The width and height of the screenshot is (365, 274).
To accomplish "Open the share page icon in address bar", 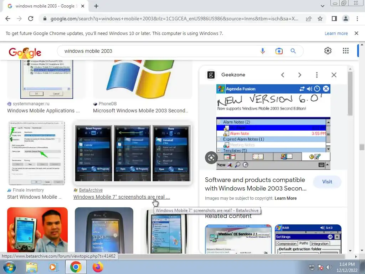I will [309, 19].
